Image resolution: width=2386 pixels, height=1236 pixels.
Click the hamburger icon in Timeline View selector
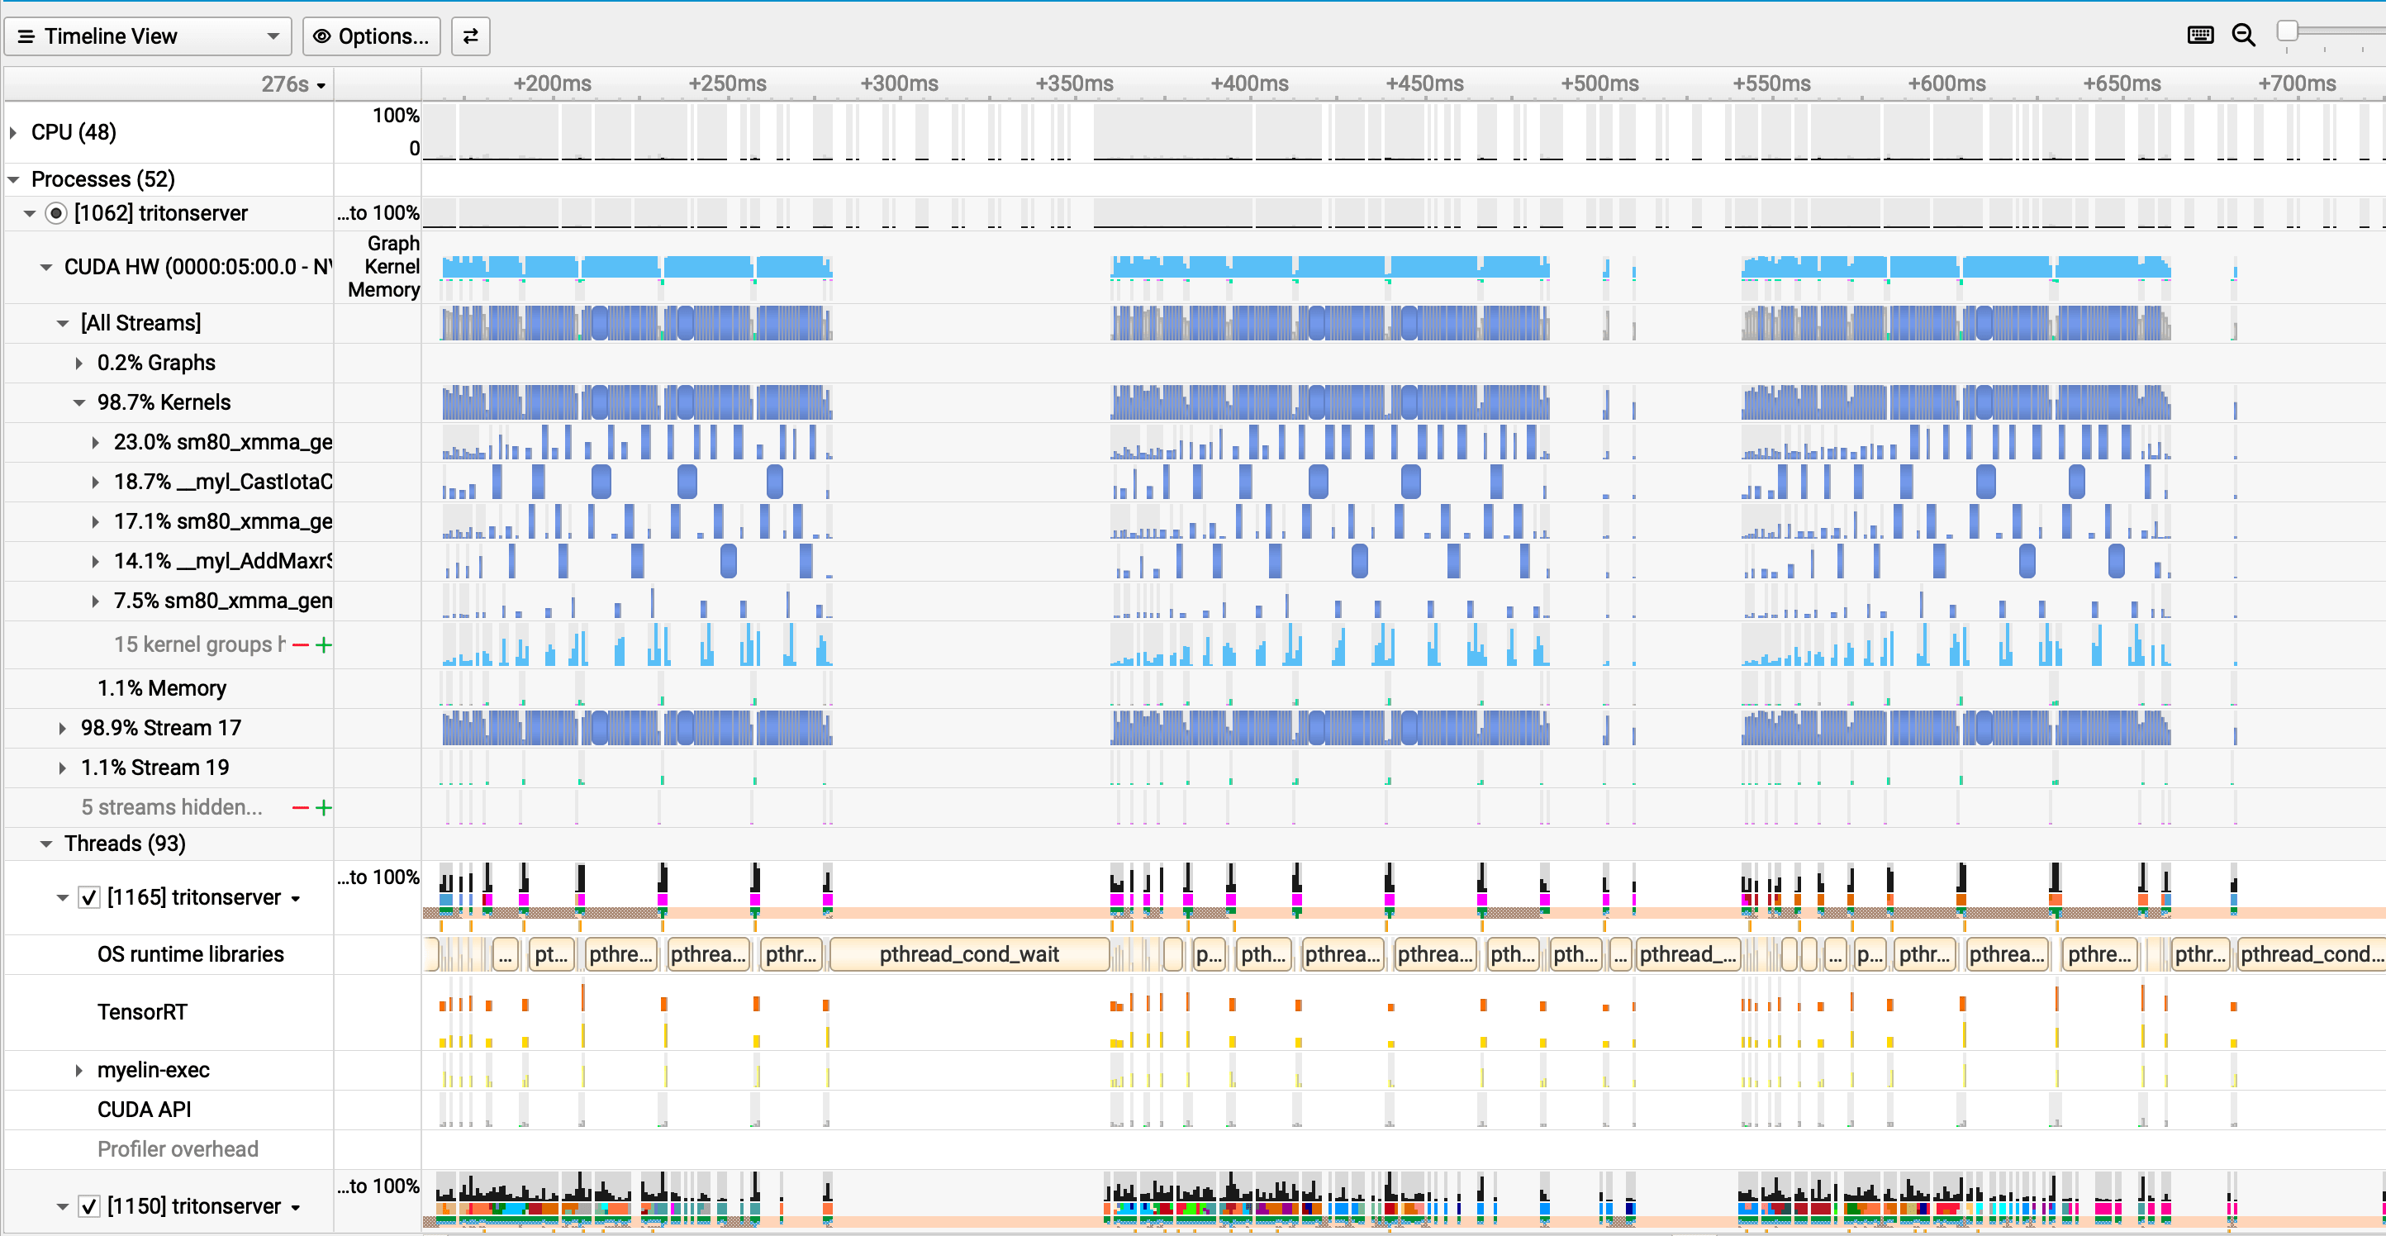pos(26,36)
